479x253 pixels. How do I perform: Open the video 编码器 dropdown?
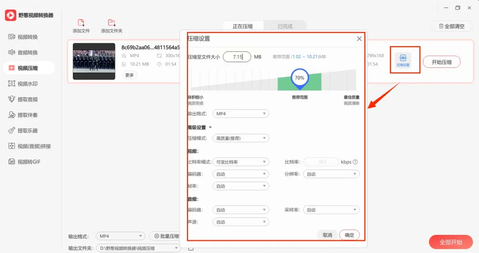point(241,174)
